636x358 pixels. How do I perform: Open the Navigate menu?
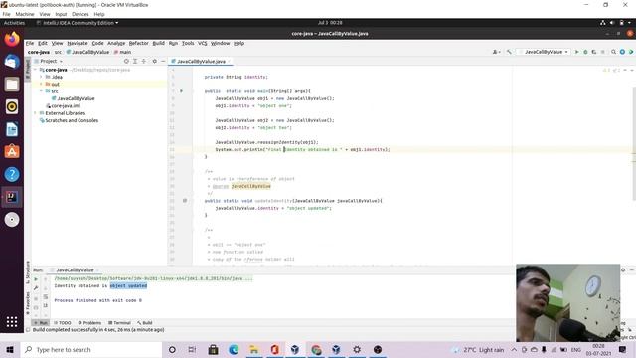tap(78, 43)
